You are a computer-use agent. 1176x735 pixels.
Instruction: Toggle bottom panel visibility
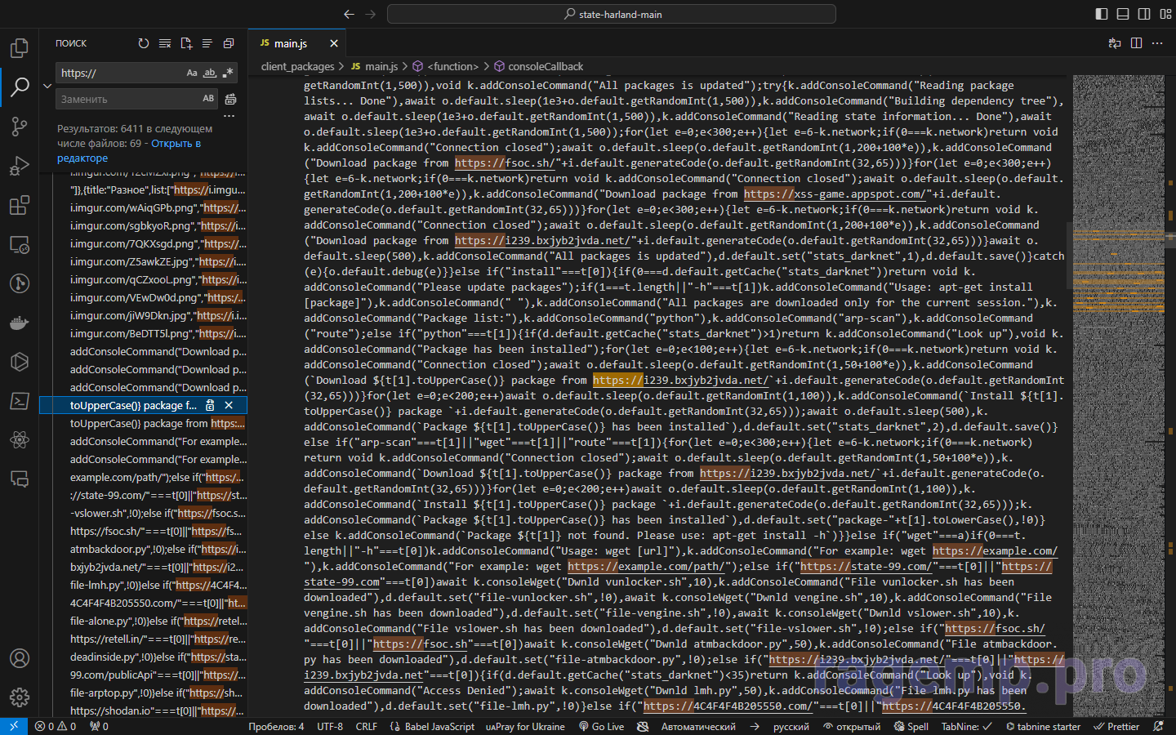click(x=1123, y=14)
